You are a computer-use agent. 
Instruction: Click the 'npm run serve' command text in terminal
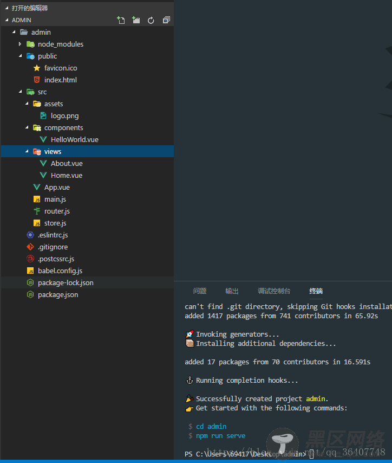click(x=220, y=436)
